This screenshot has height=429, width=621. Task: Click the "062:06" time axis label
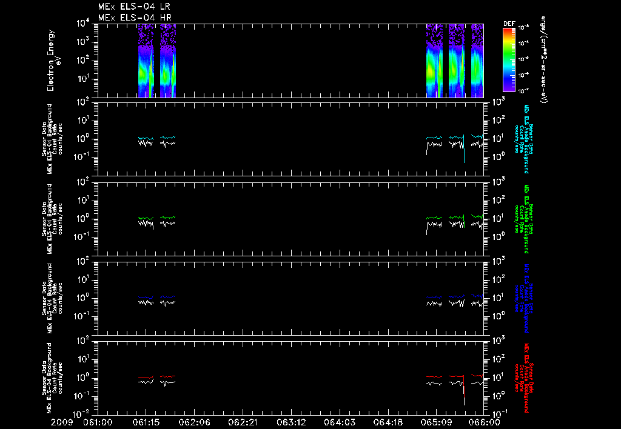(x=194, y=422)
